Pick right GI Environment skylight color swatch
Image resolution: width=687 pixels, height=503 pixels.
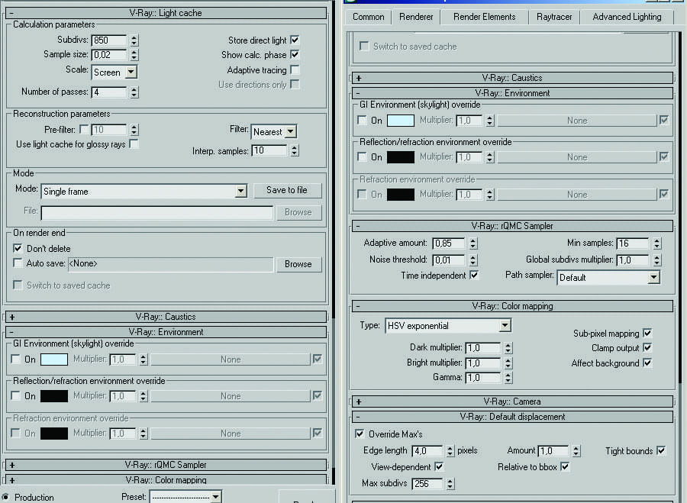[x=401, y=121]
